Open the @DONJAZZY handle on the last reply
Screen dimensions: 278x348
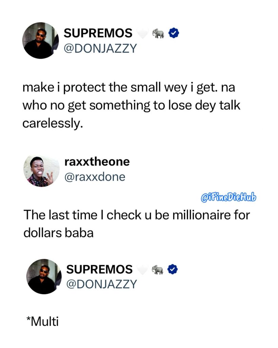pyautogui.click(x=101, y=284)
